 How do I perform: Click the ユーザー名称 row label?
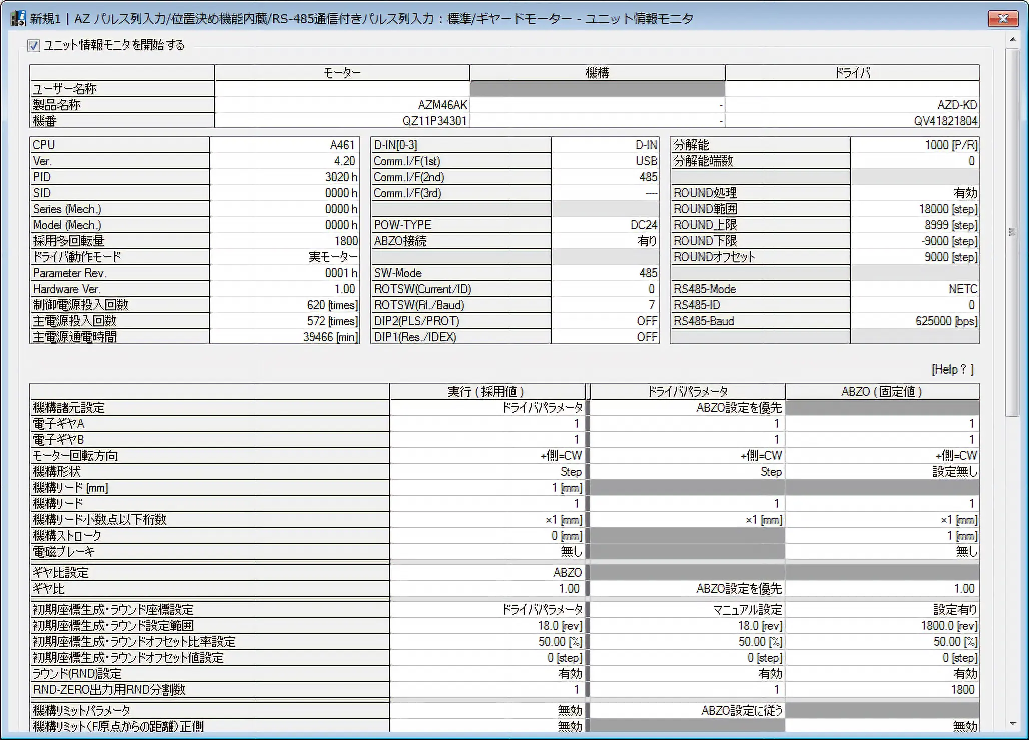pyautogui.click(x=122, y=89)
